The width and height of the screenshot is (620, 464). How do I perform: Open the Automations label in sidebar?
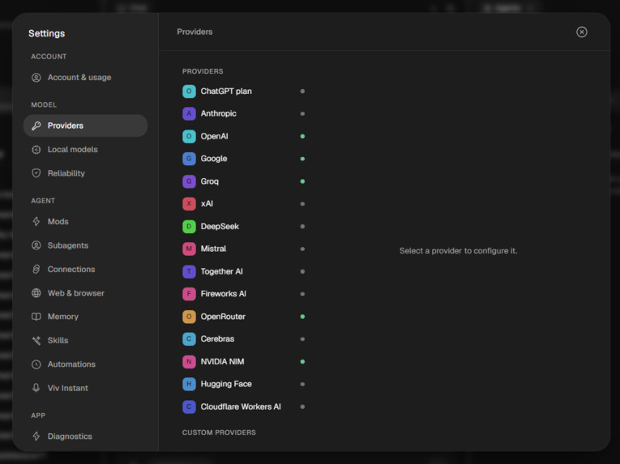[x=71, y=364]
